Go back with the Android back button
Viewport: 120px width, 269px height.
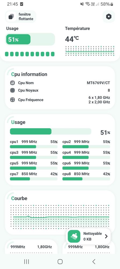coord(93,261)
